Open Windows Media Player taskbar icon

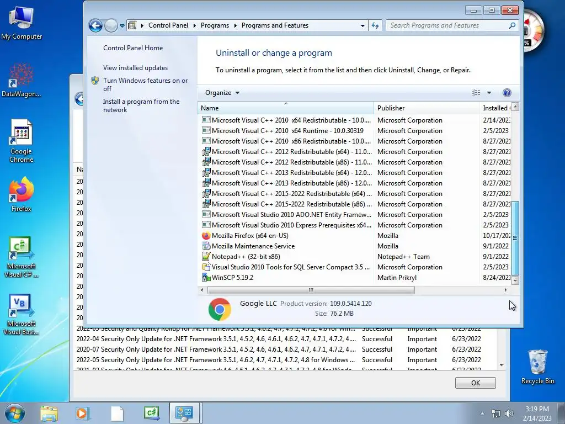coord(82,414)
